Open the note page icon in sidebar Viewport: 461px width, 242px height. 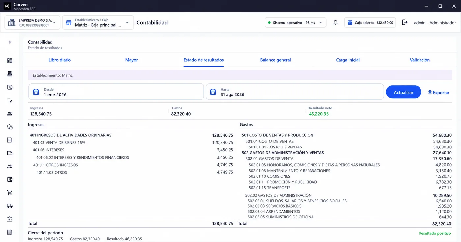[x=10, y=153]
